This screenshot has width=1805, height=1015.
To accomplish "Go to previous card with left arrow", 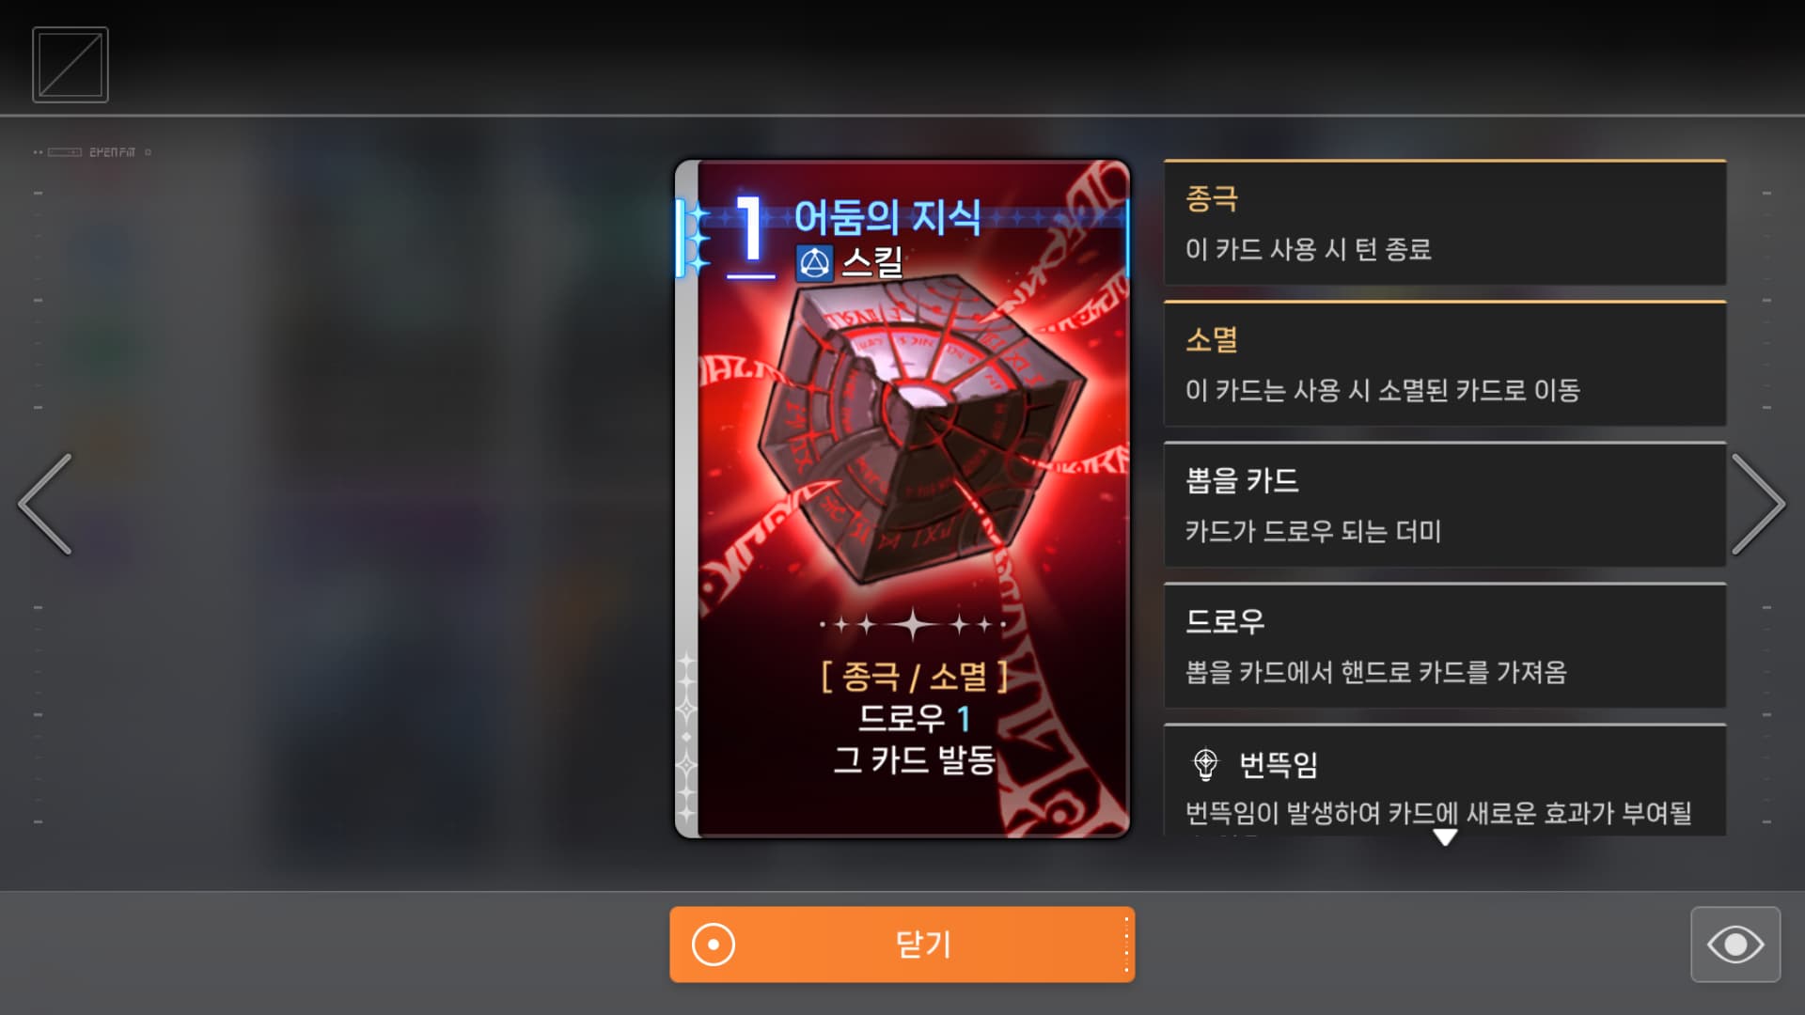I will click(45, 505).
